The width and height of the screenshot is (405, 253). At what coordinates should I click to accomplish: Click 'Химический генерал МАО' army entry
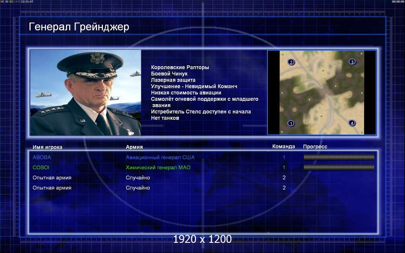coord(158,167)
